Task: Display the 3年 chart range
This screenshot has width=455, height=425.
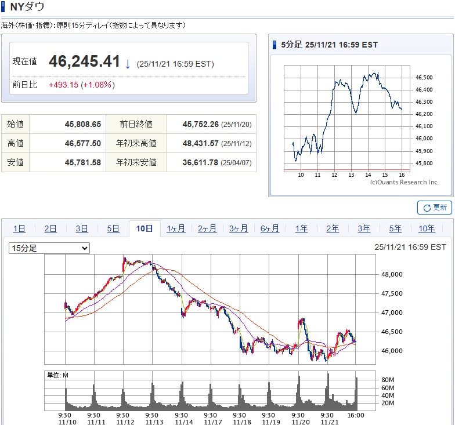Action: [x=364, y=228]
